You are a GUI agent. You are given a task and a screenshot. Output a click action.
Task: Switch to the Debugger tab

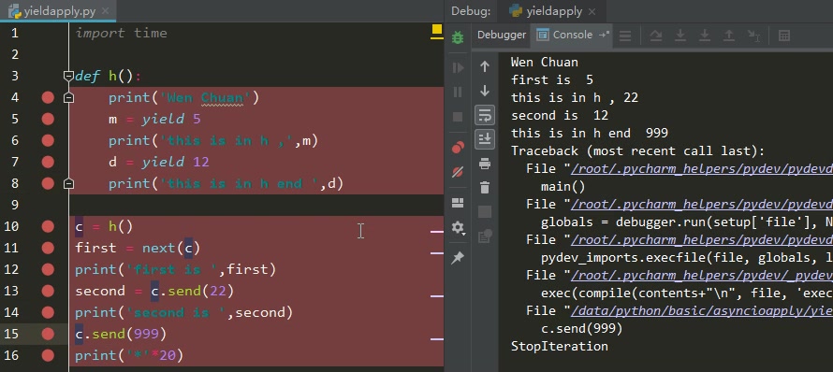[502, 35]
